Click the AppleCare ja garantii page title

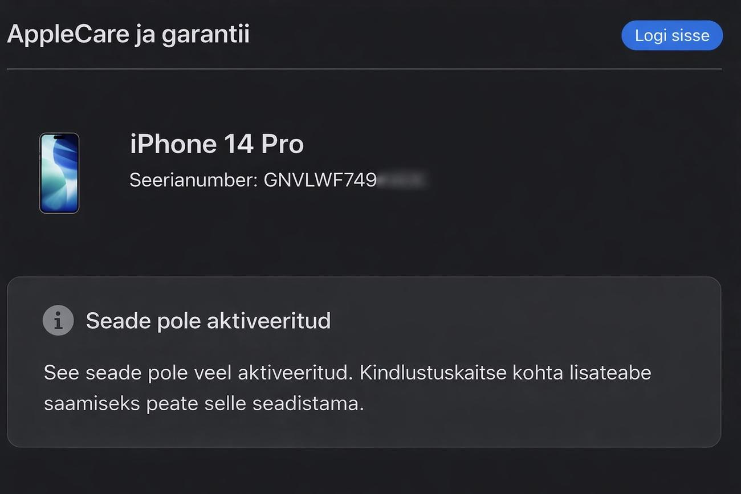(x=128, y=35)
